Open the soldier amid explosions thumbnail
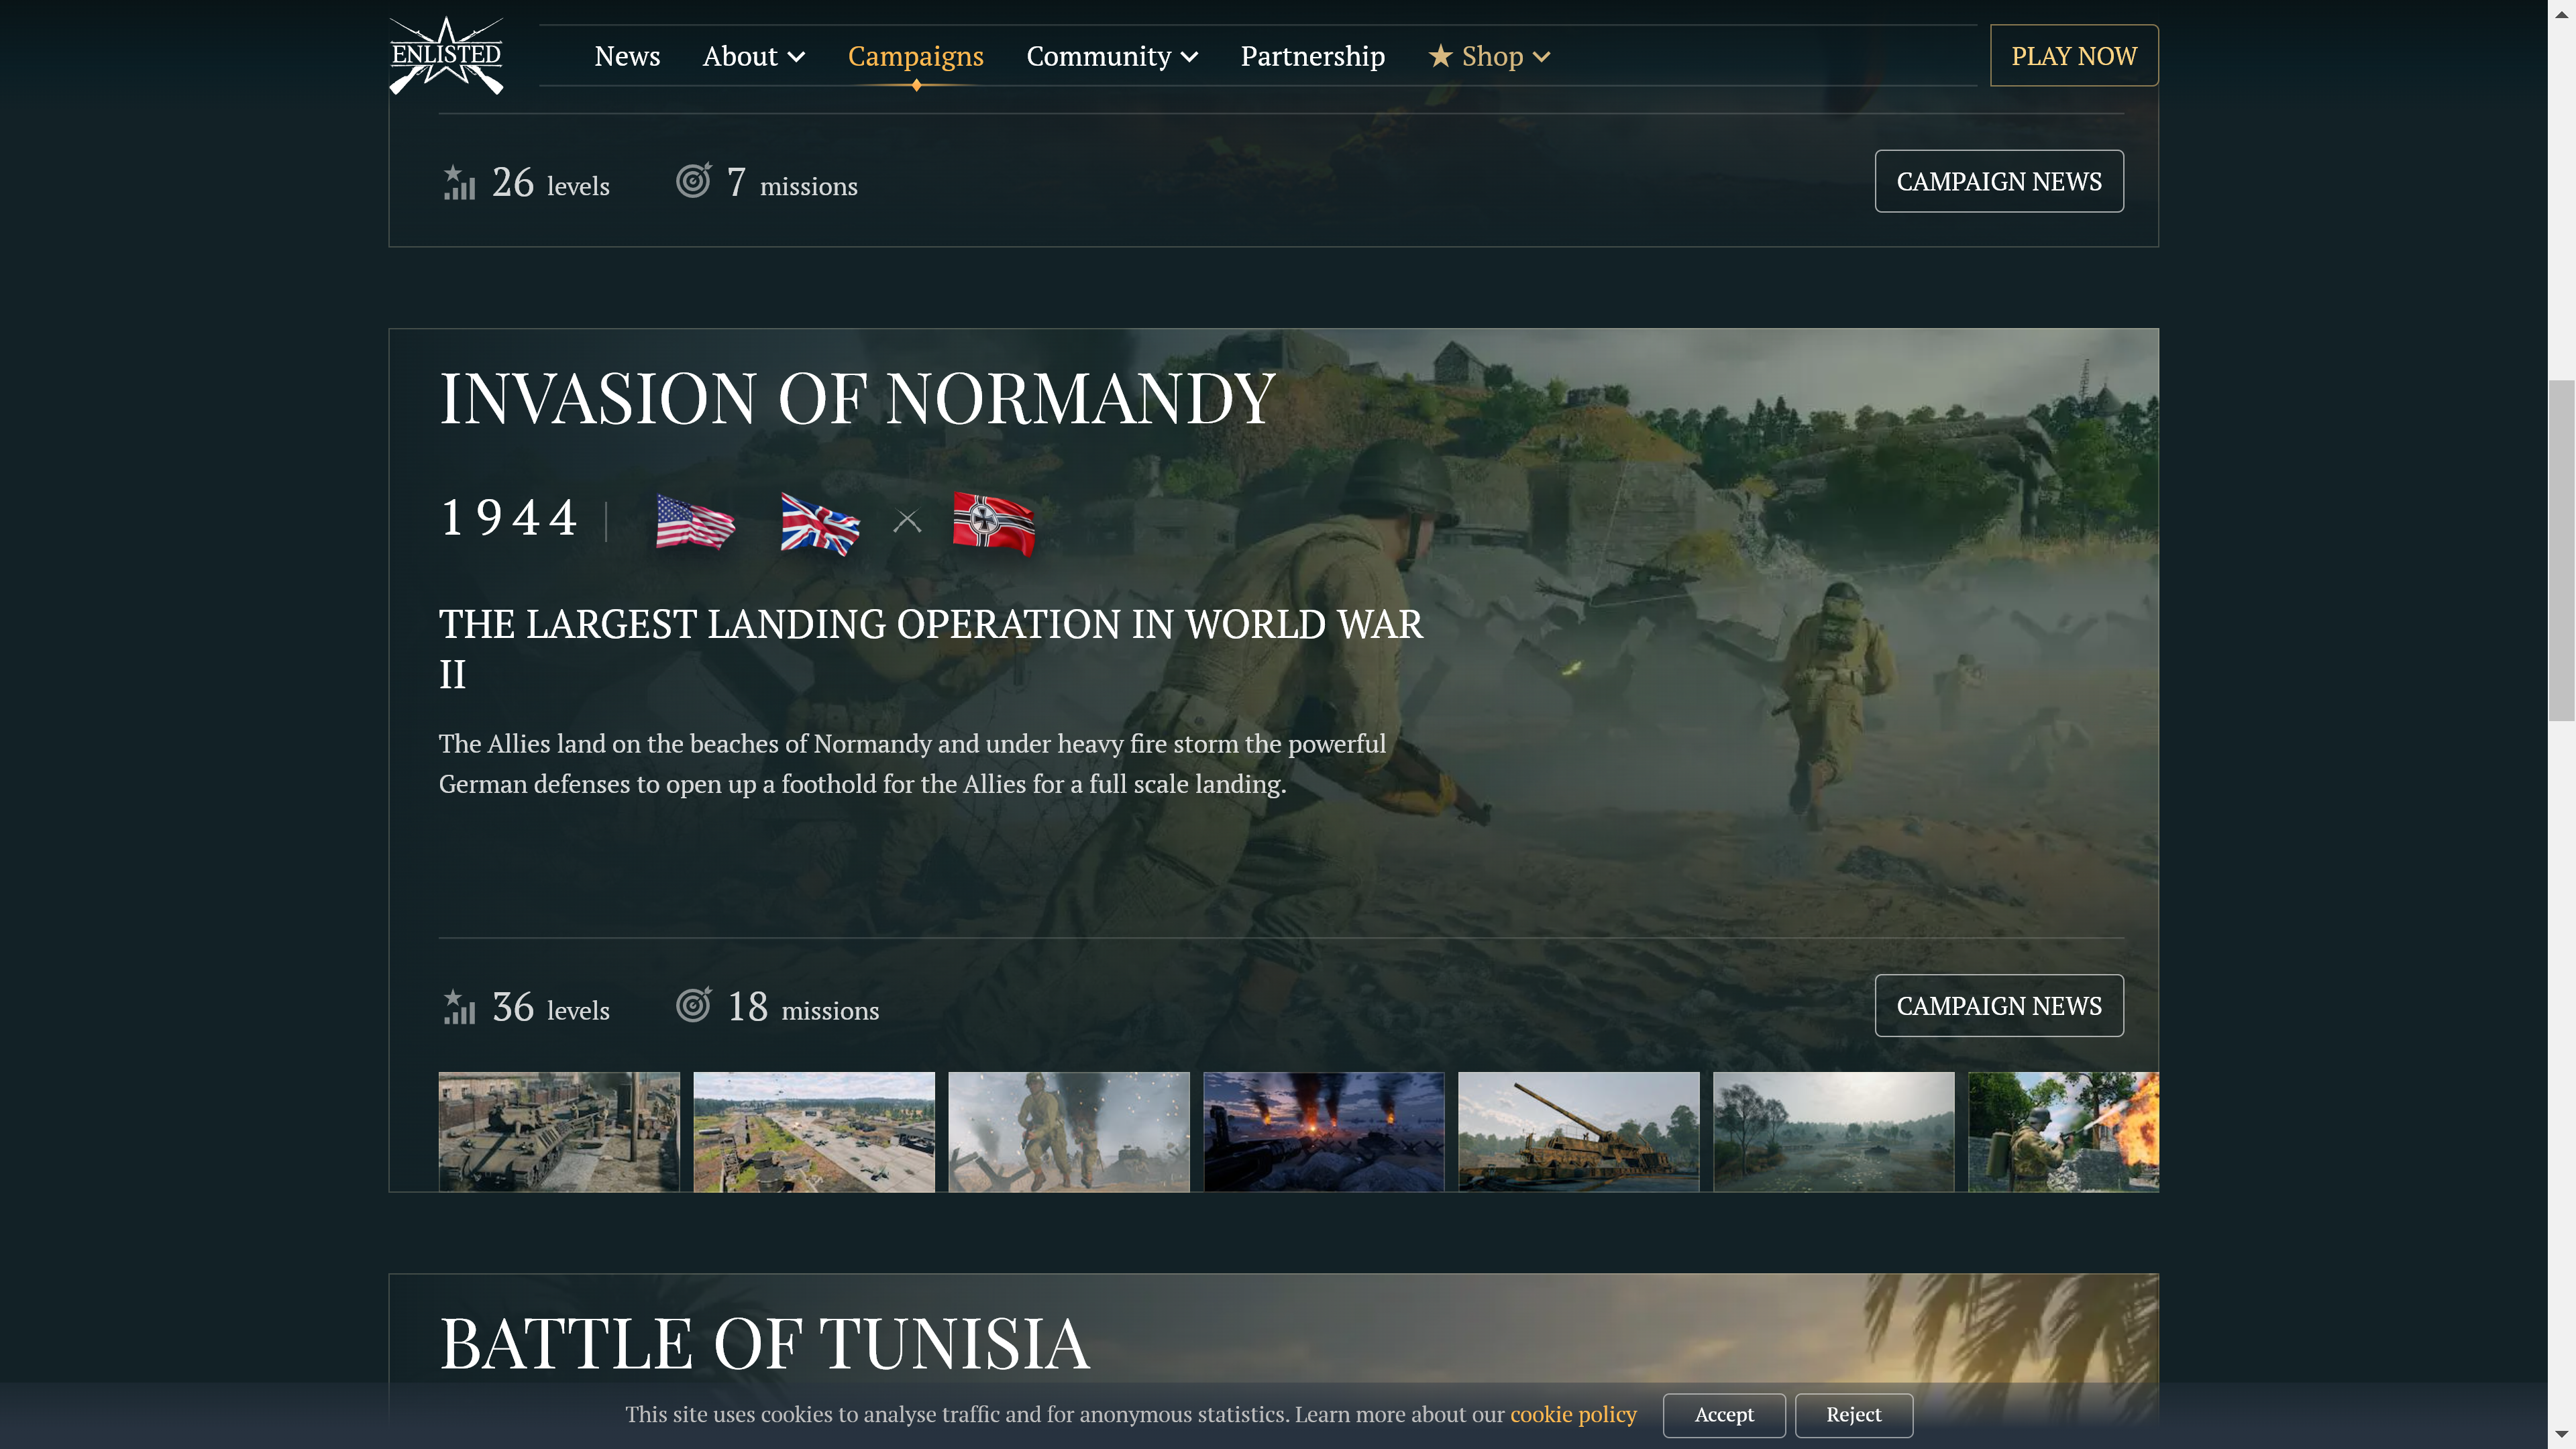Viewport: 2576px width, 1449px height. 1068,1131
